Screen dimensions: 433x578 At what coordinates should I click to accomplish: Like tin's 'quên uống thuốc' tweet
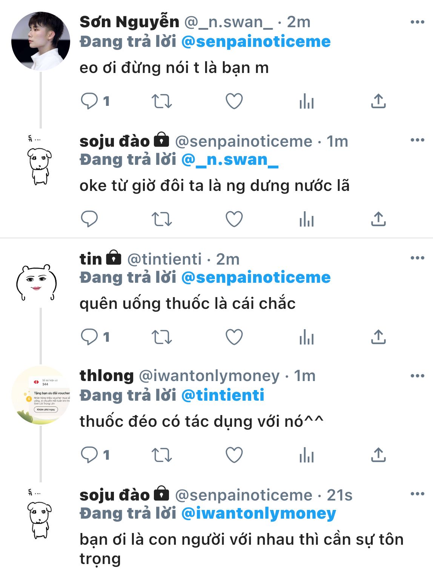[x=234, y=337]
